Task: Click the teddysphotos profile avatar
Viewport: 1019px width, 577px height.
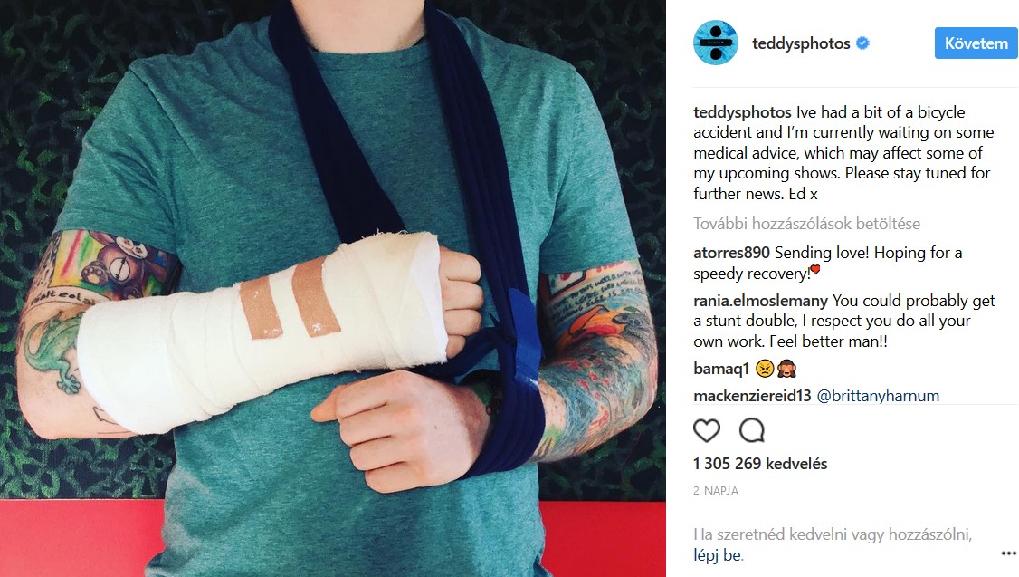Action: coord(716,43)
